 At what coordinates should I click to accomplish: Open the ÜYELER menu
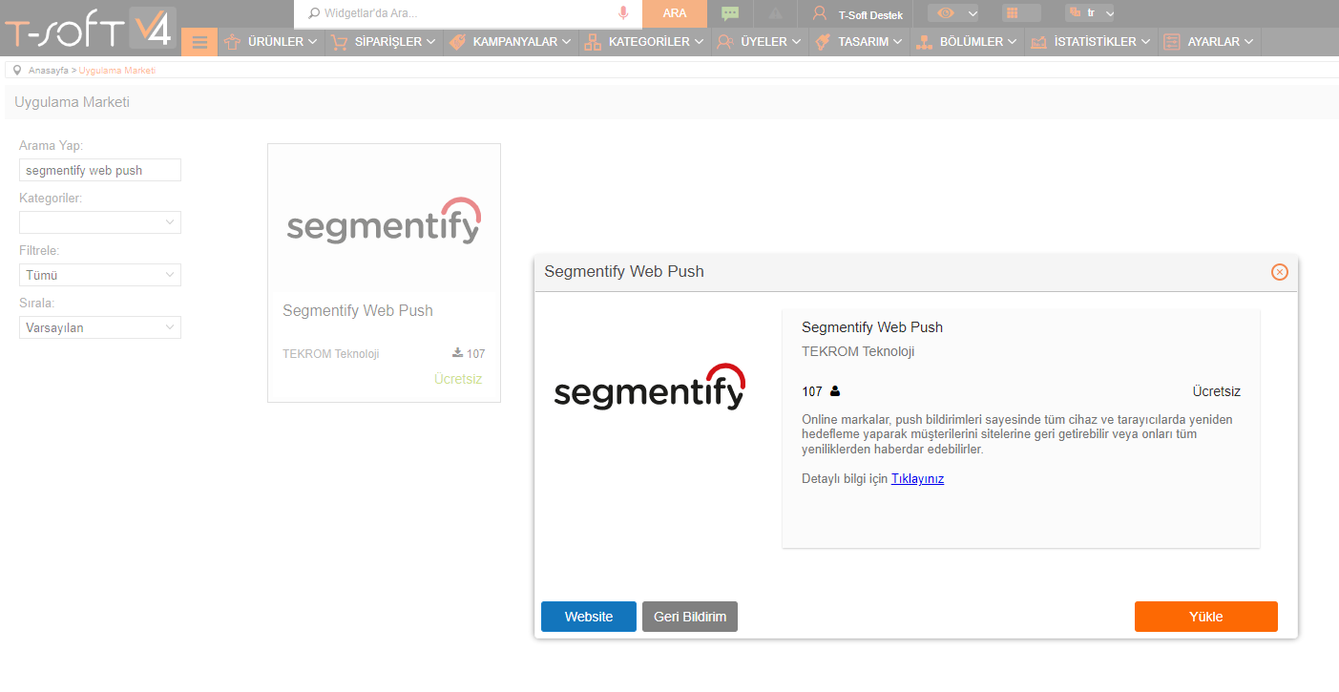[760, 42]
